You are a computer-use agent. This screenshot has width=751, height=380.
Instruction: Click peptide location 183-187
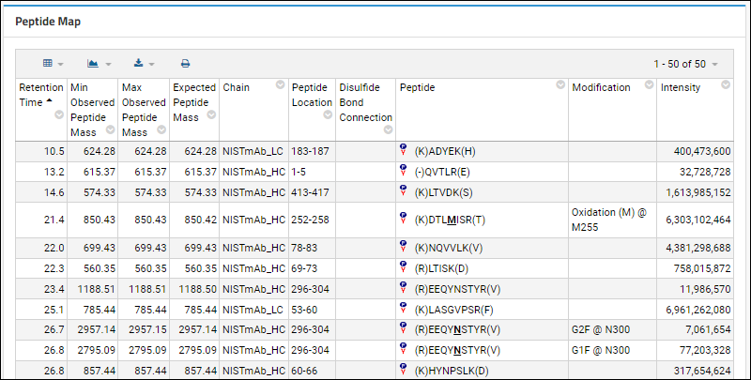coord(311,152)
